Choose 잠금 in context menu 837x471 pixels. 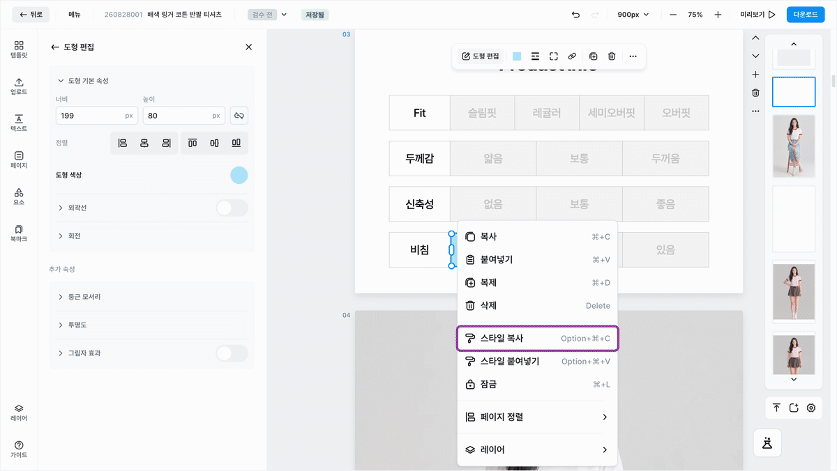click(537, 385)
